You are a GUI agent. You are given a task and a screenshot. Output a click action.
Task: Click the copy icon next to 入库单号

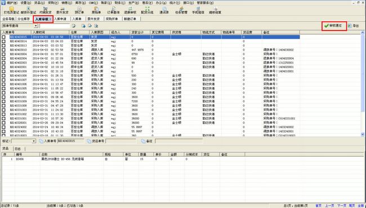pos(41,141)
